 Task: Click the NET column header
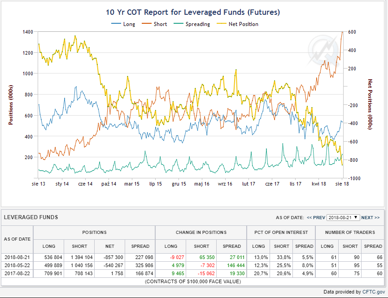[109, 246]
